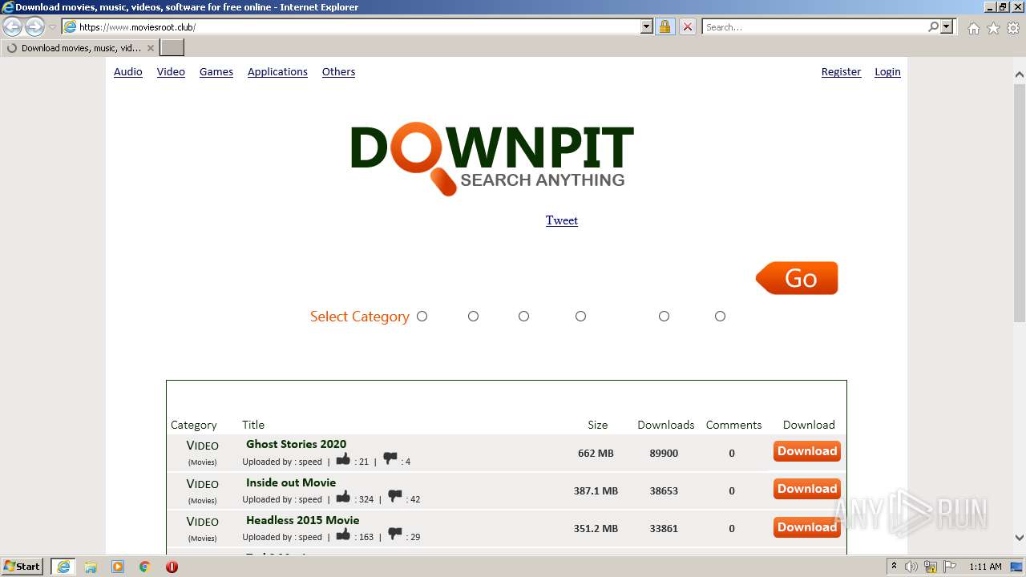Viewport: 1026px width, 577px height.
Task: Open the Video menu link
Action: coord(171,71)
